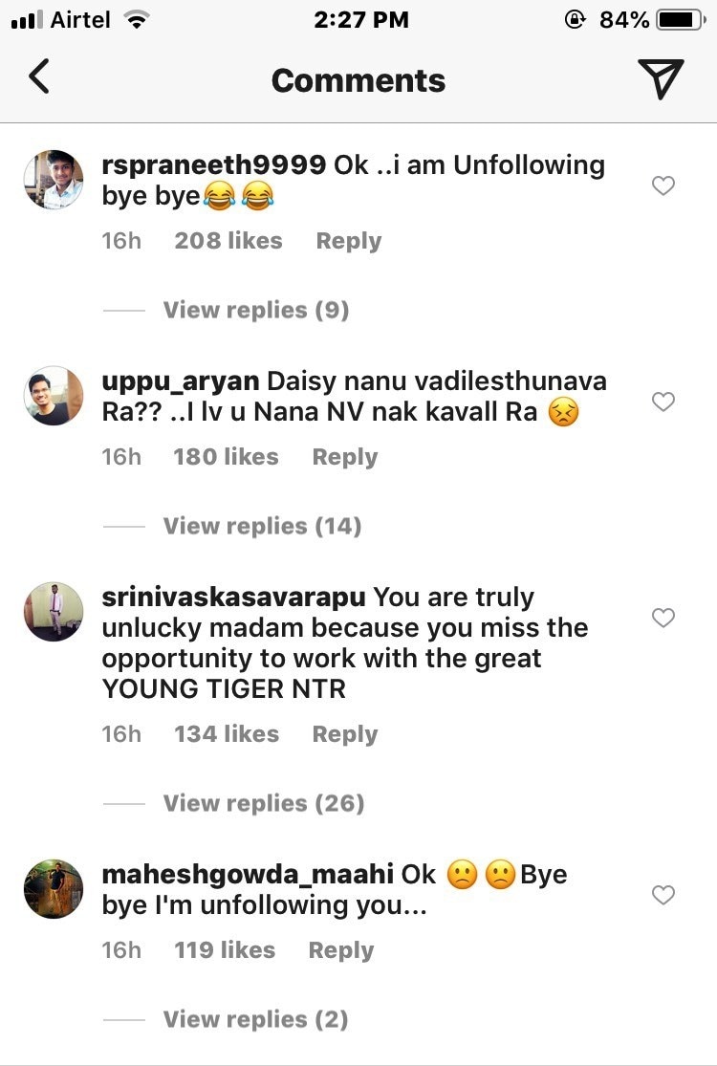Show View replies (26)
Screen dimensions: 717x1066
pos(263,803)
